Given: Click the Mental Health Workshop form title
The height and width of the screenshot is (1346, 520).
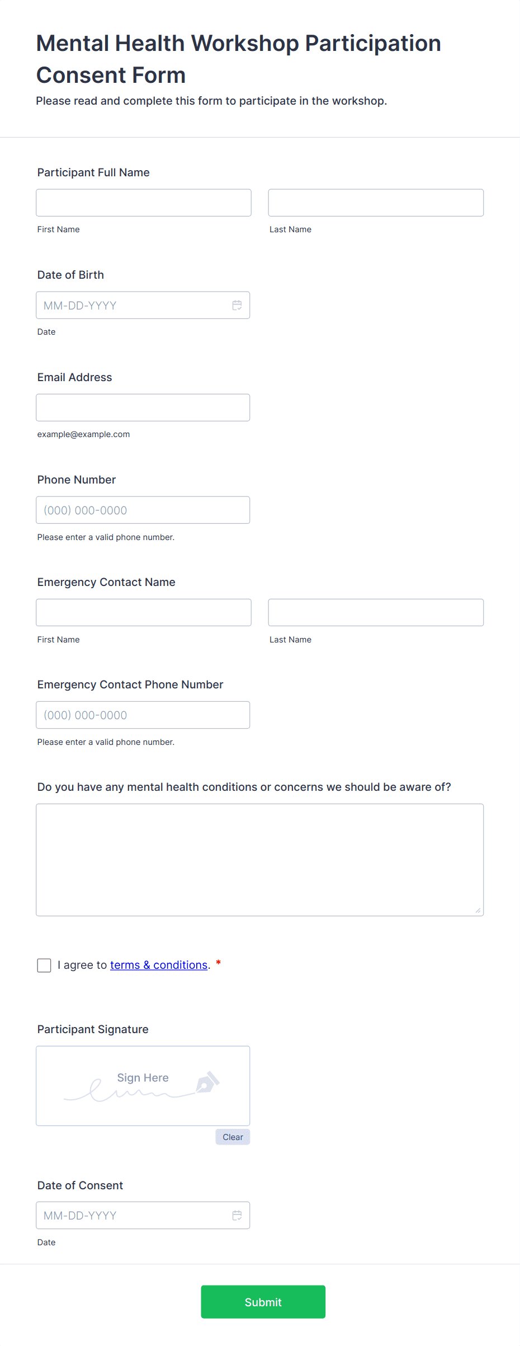Looking at the screenshot, I should point(239,59).
